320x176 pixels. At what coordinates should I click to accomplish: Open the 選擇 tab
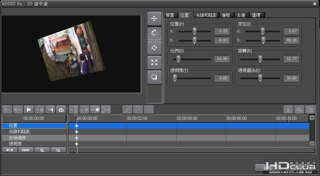pyautogui.click(x=257, y=15)
